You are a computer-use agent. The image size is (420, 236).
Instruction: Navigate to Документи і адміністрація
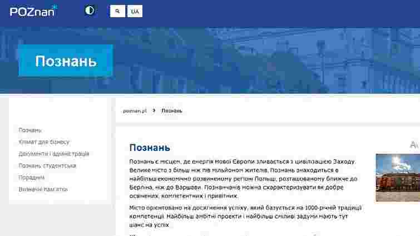point(53,154)
